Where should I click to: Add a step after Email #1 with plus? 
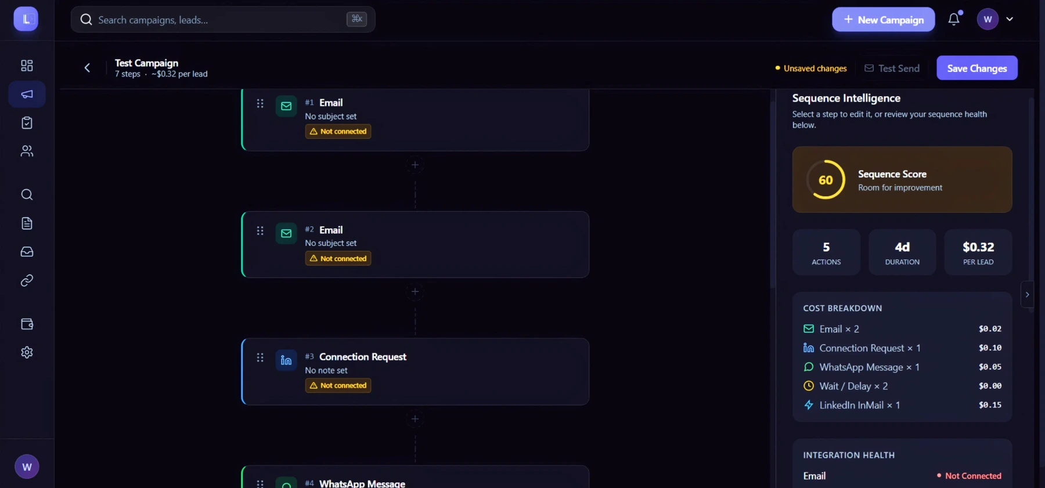click(415, 165)
